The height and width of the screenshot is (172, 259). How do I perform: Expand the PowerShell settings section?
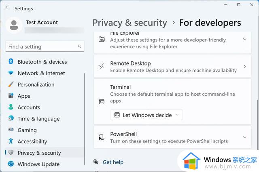click(x=244, y=137)
